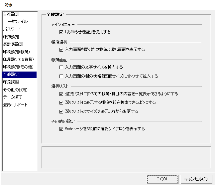Image resolution: width=216 pixels, height=186 pixels.
Task: Open the データファイル settings page
Action: click(15, 22)
